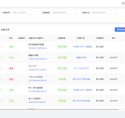Click green 在线 tag for SN 1965917047585073

tap(11, 58)
